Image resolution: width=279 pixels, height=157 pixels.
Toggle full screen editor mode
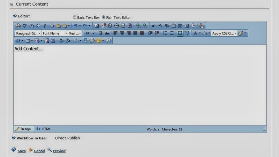point(38,25)
